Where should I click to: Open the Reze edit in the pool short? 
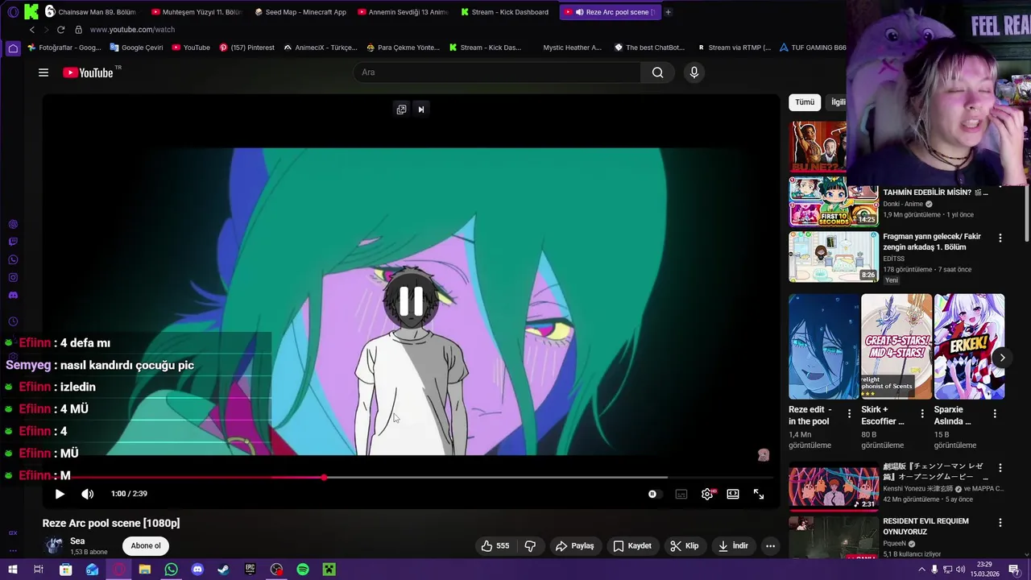click(x=824, y=346)
